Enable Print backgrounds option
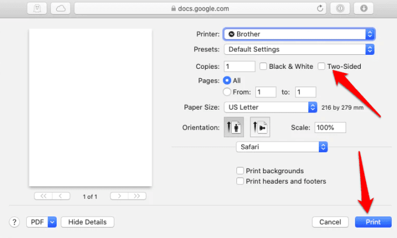This screenshot has width=397, height=238. [240, 171]
